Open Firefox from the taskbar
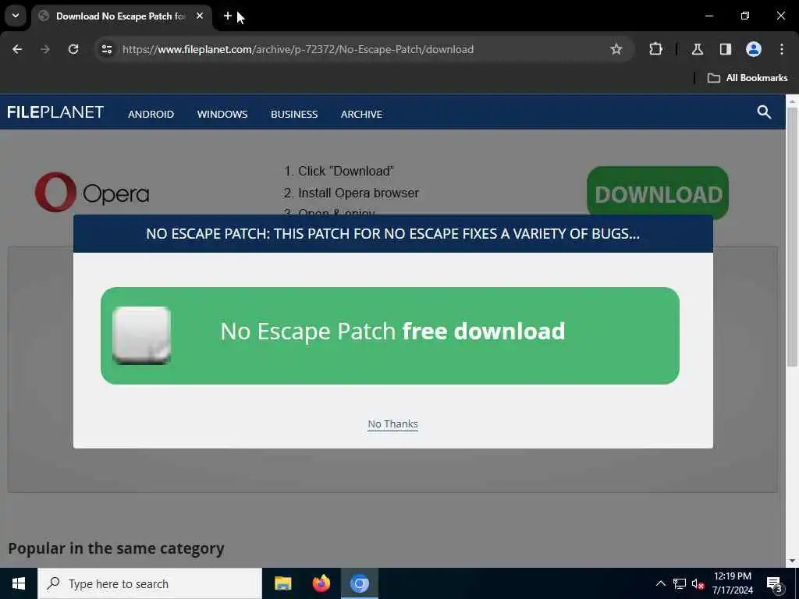This screenshot has width=799, height=599. pos(321,583)
